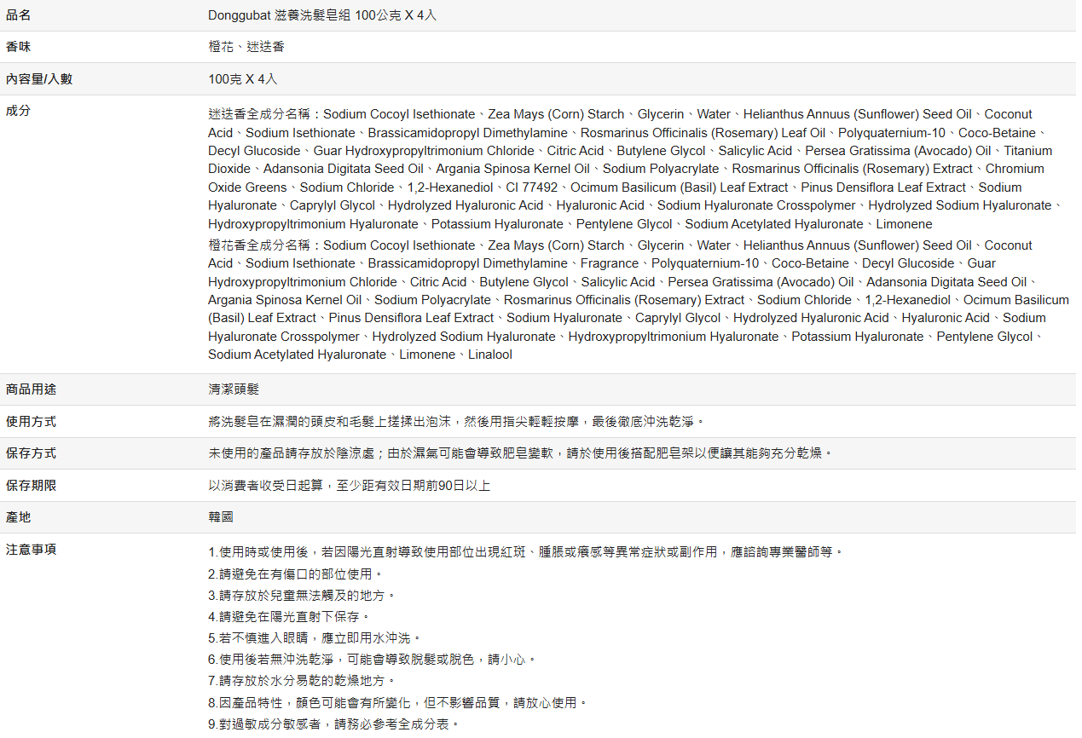Screen dimensions: 1082x738
Task: Click the 商品用途 row label
Action: 32,389
